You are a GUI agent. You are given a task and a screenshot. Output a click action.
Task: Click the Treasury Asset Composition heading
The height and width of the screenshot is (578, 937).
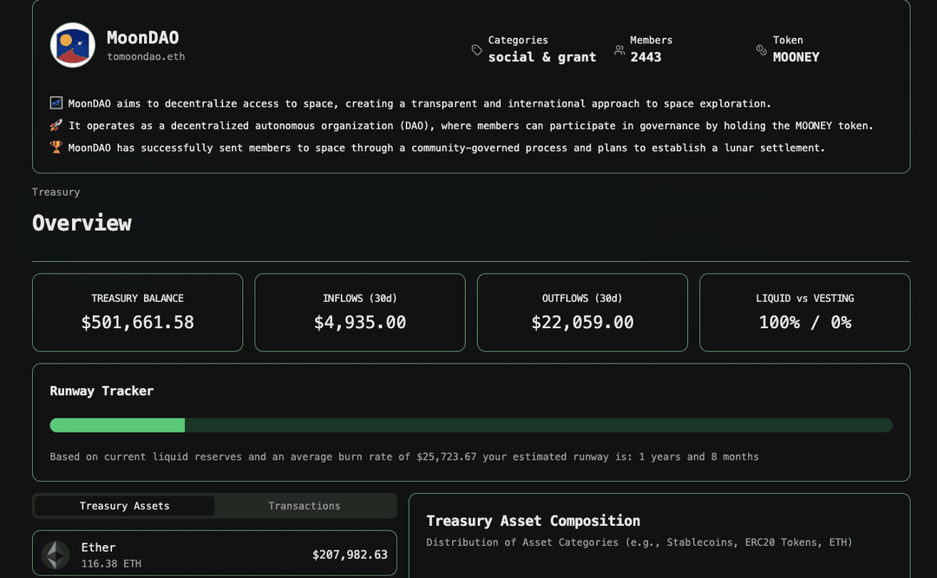533,522
